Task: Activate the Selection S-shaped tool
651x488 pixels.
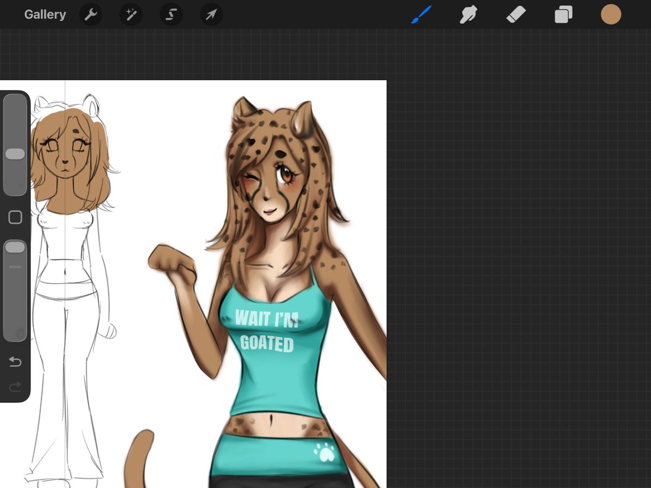Action: [171, 15]
